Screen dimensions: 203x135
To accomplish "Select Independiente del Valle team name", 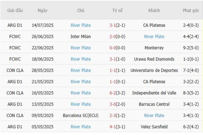I will (154, 93).
